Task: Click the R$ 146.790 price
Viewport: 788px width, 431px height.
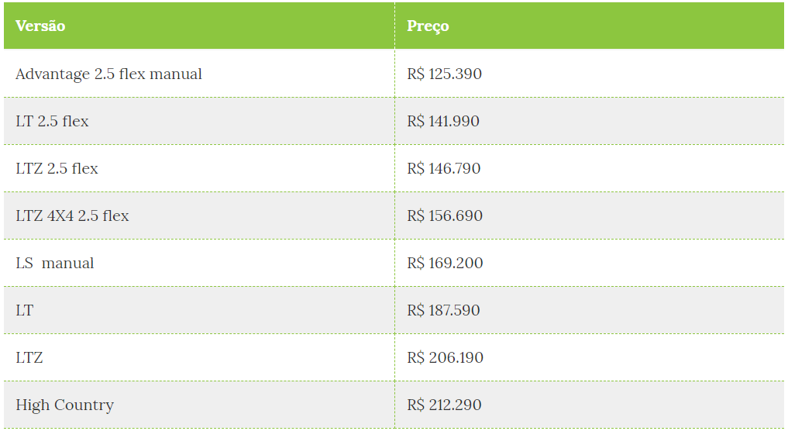Action: click(x=444, y=168)
